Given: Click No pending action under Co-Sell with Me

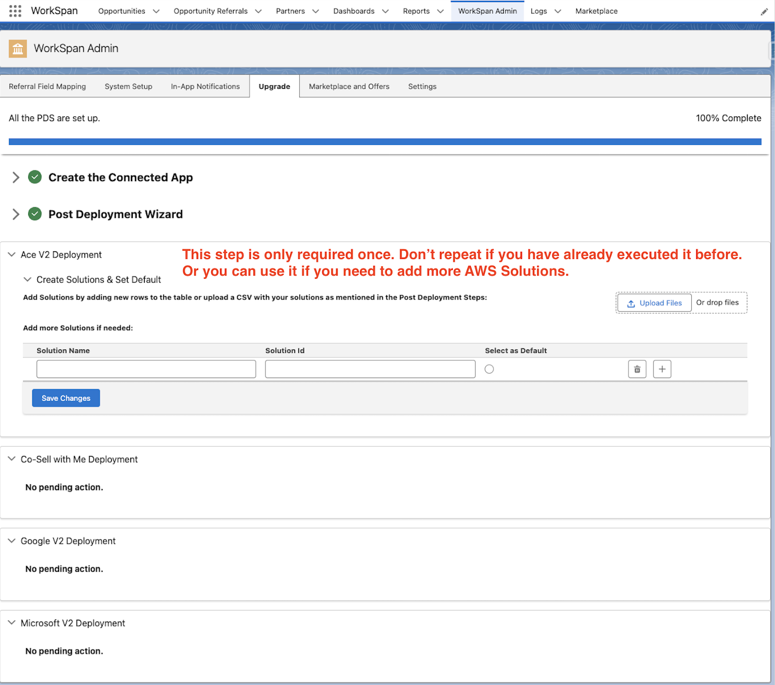Looking at the screenshot, I should 64,487.
